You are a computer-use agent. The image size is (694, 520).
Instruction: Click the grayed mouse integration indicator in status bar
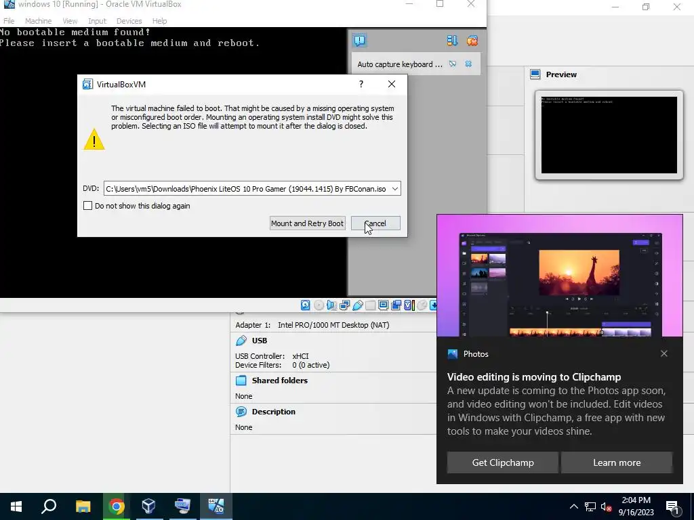tap(422, 305)
